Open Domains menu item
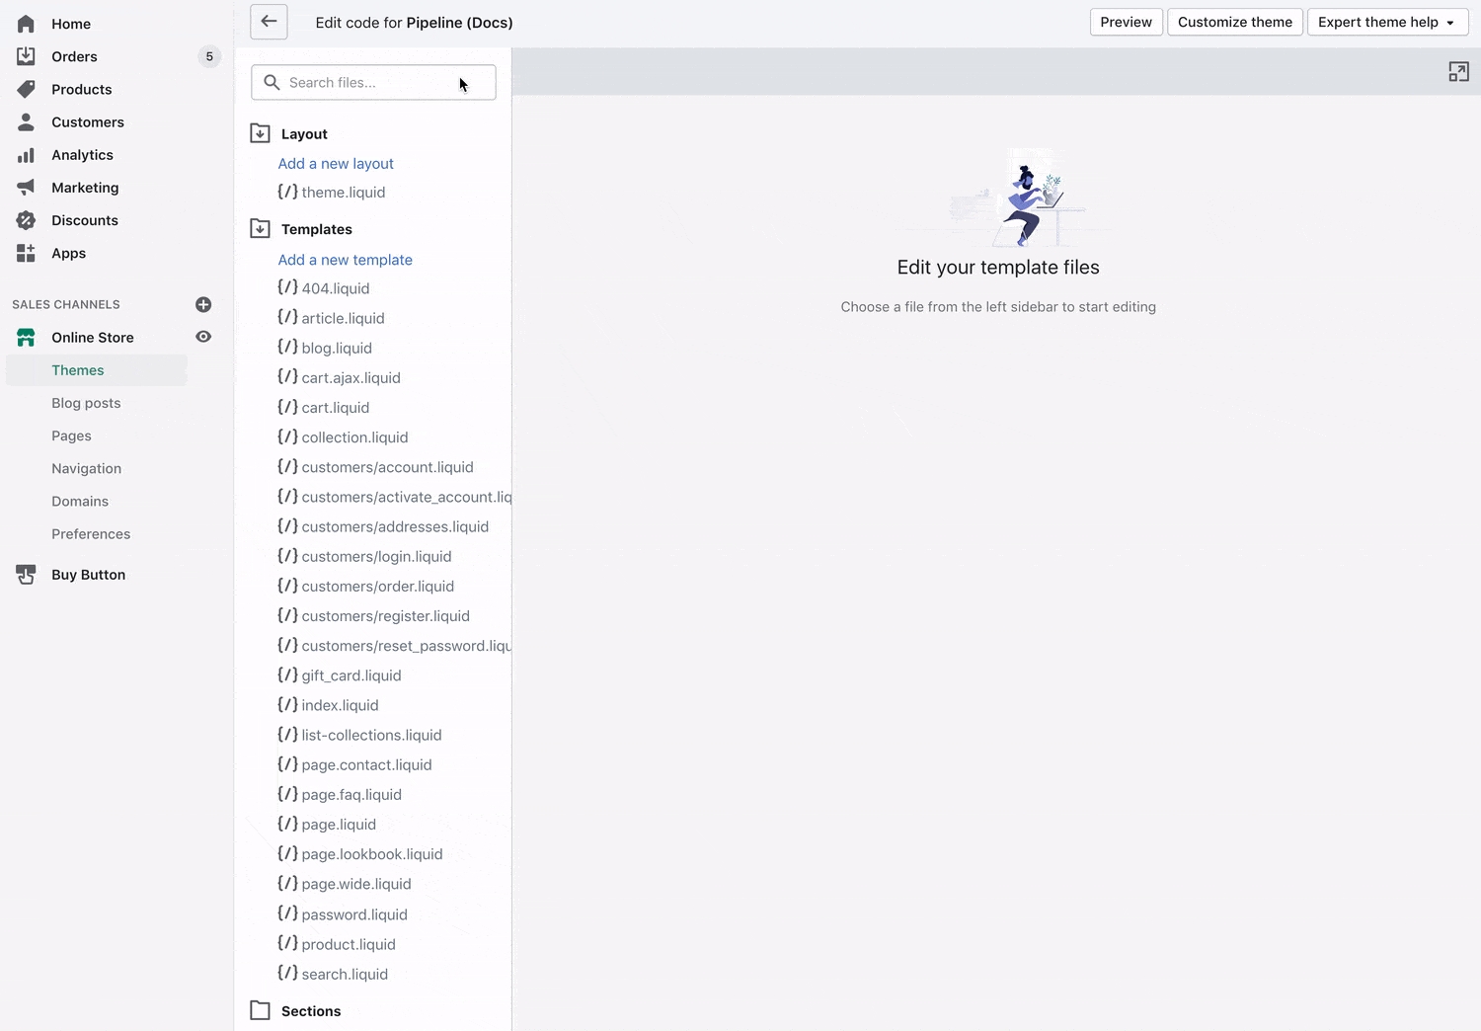 click(80, 501)
